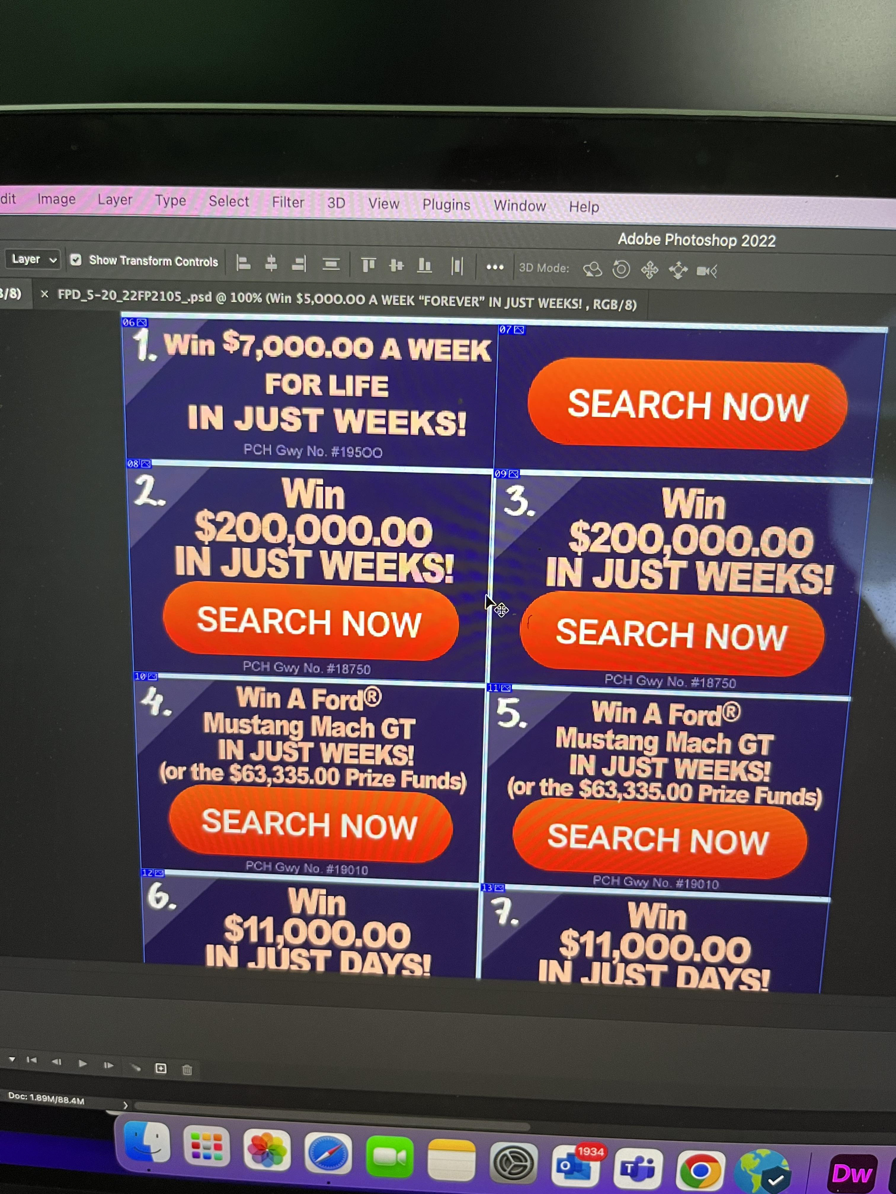
Task: Click SEARCH NOW button under item 3
Action: [x=672, y=634]
